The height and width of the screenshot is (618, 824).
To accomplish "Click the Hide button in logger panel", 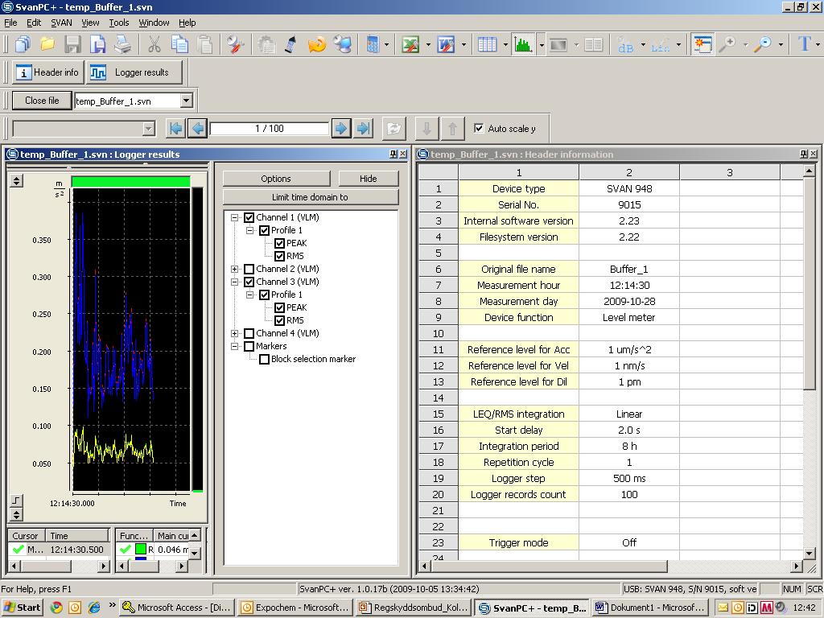I will 368,179.
